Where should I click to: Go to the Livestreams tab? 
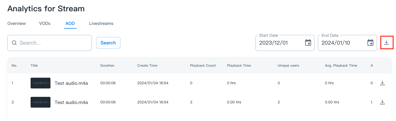101,23
